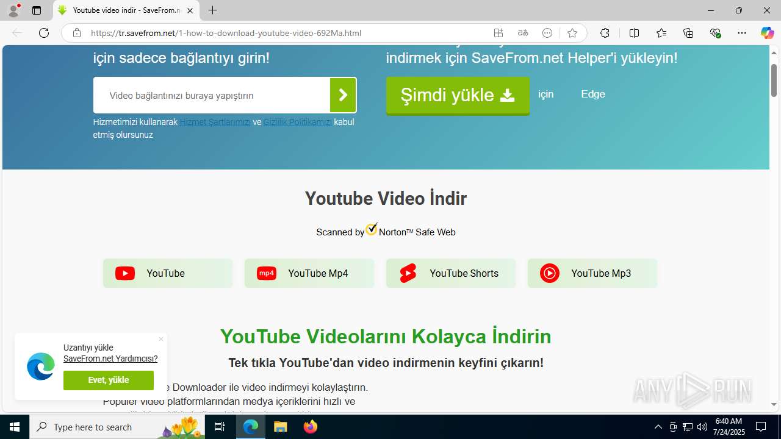Open the Hizmet Şartlarımızı link
The width and height of the screenshot is (781, 439).
point(215,122)
